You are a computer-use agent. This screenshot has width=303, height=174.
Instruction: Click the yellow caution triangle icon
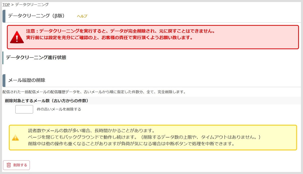pyautogui.click(x=15, y=138)
